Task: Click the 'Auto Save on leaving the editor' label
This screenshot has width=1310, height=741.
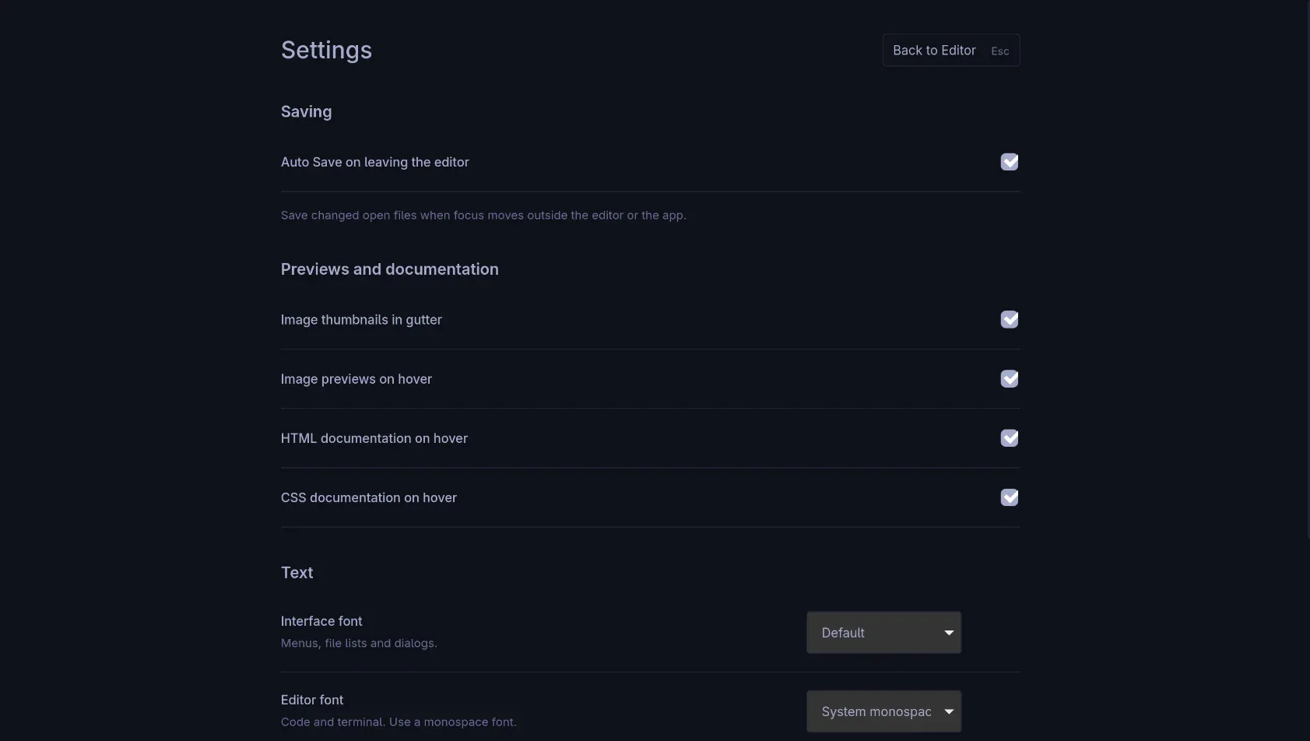Action: tap(374, 162)
